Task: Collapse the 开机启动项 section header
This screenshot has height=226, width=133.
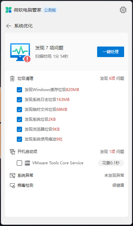Action: tap(67, 152)
